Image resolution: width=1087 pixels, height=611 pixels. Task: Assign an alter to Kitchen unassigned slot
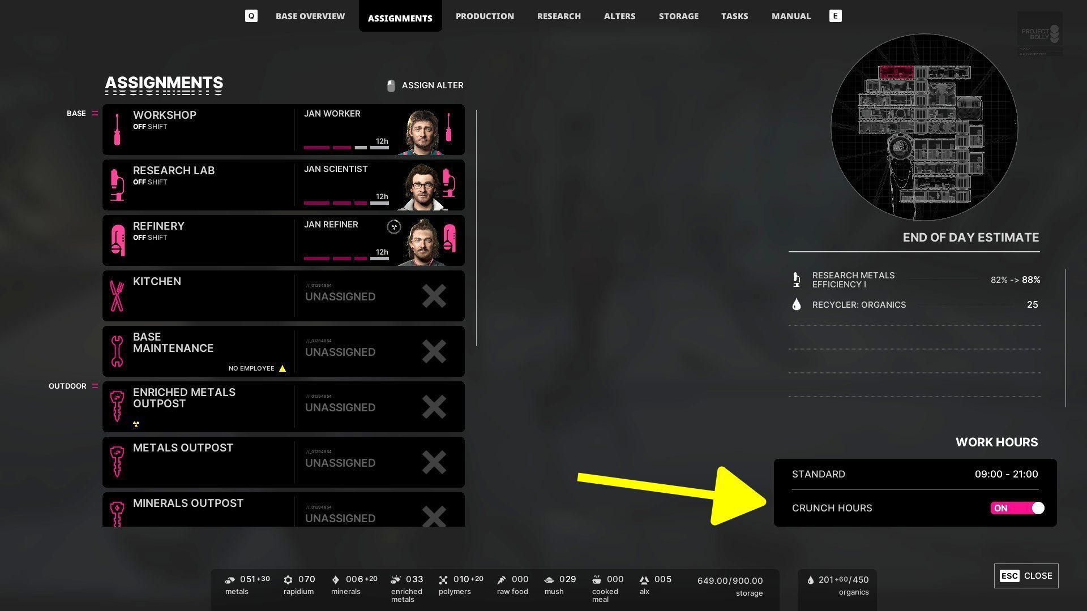click(379, 296)
